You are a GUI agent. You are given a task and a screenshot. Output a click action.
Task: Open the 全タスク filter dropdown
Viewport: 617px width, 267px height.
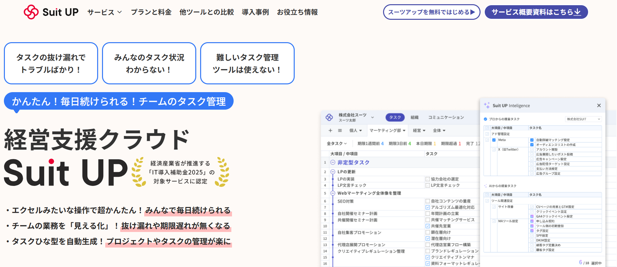coord(337,143)
